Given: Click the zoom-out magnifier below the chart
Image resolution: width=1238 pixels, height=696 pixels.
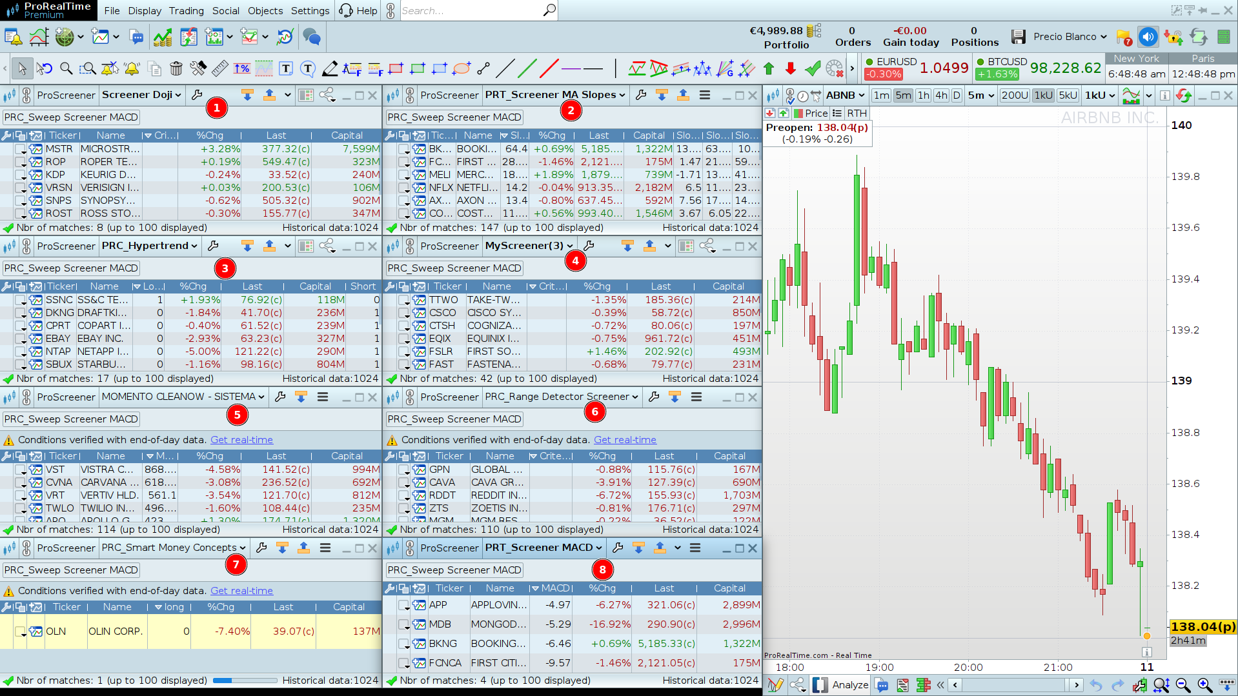Looking at the screenshot, I should pos(1183,685).
